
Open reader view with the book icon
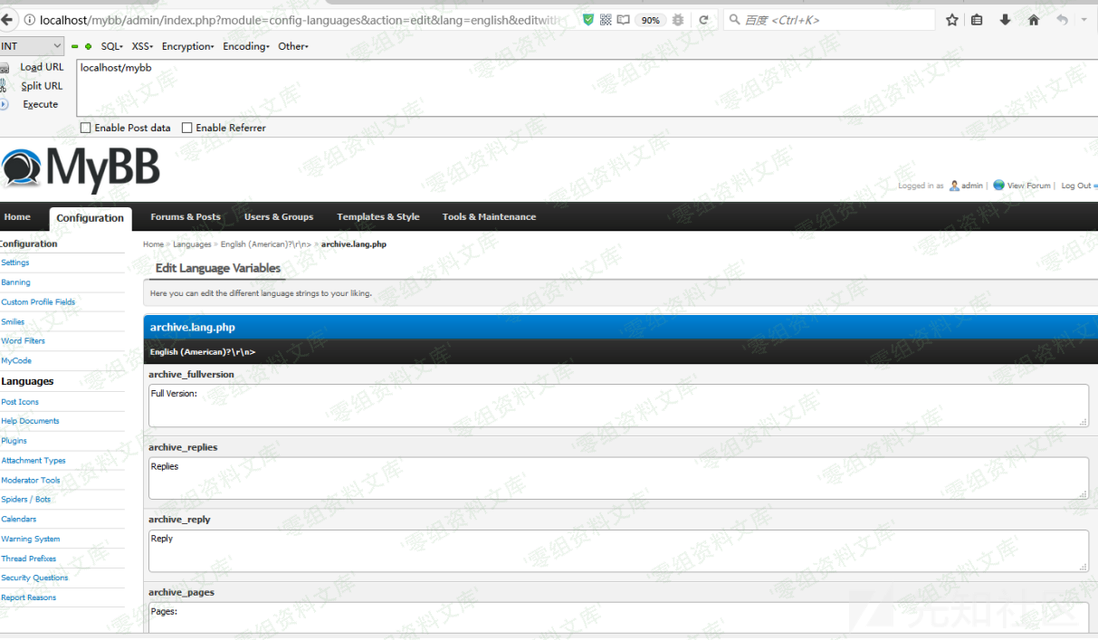pos(624,20)
